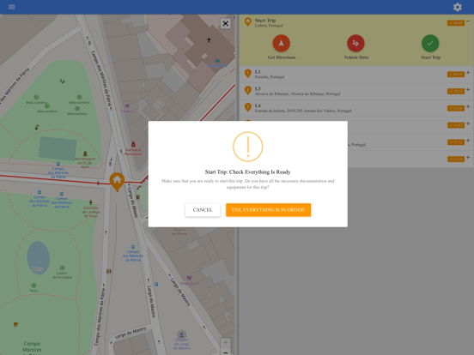Open Vehicle Data via red route icon
474x355 pixels.
click(355, 43)
